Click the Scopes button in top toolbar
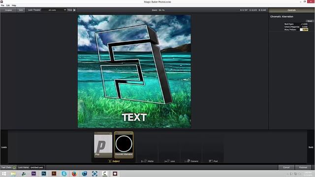 coord(8,10)
